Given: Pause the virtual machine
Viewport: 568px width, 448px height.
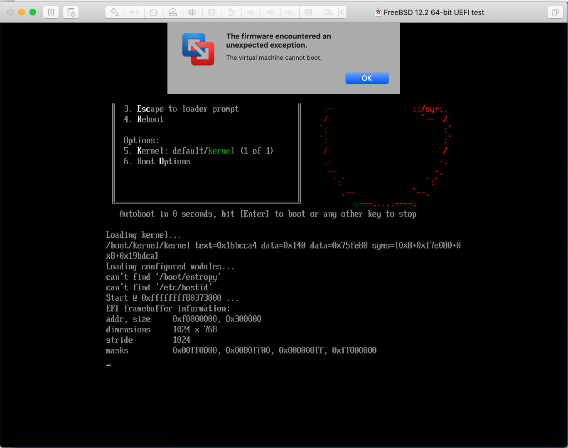Looking at the screenshot, I should pos(51,12).
